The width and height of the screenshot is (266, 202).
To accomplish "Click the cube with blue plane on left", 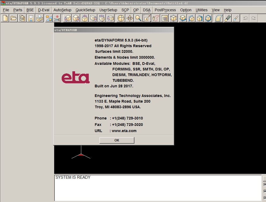I will click(x=191, y=18).
